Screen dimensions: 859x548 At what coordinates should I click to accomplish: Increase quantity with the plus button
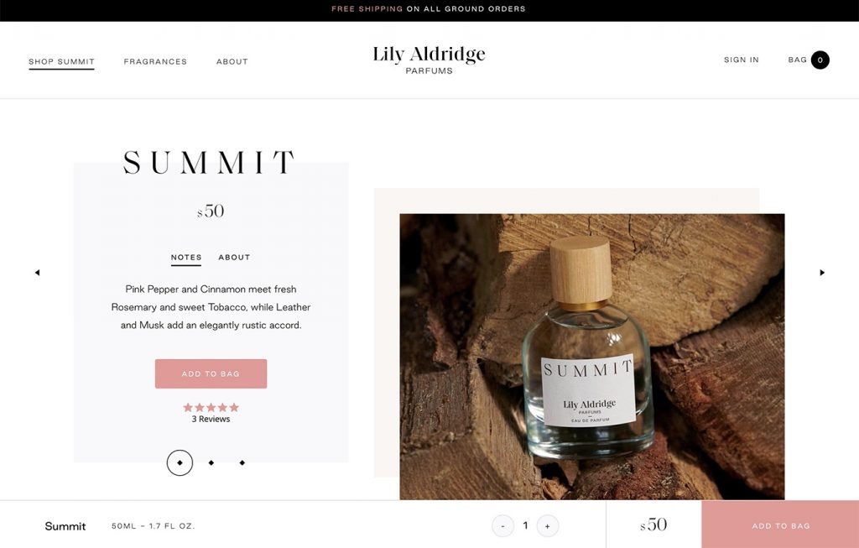point(547,526)
